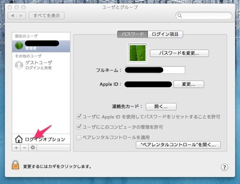Viewport: 240px width, 184px height.
Task: Click the magnifier icon in search field
Action: point(179,15)
